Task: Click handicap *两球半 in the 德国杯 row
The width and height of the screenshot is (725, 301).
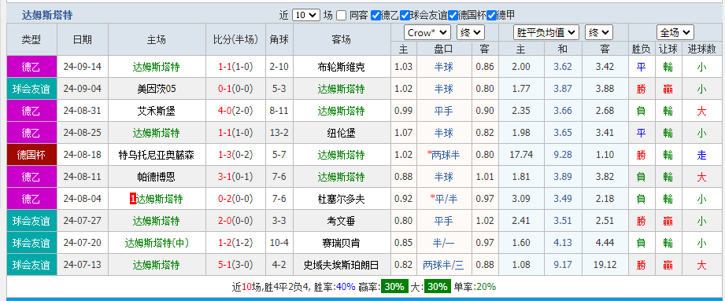Action: tap(443, 155)
